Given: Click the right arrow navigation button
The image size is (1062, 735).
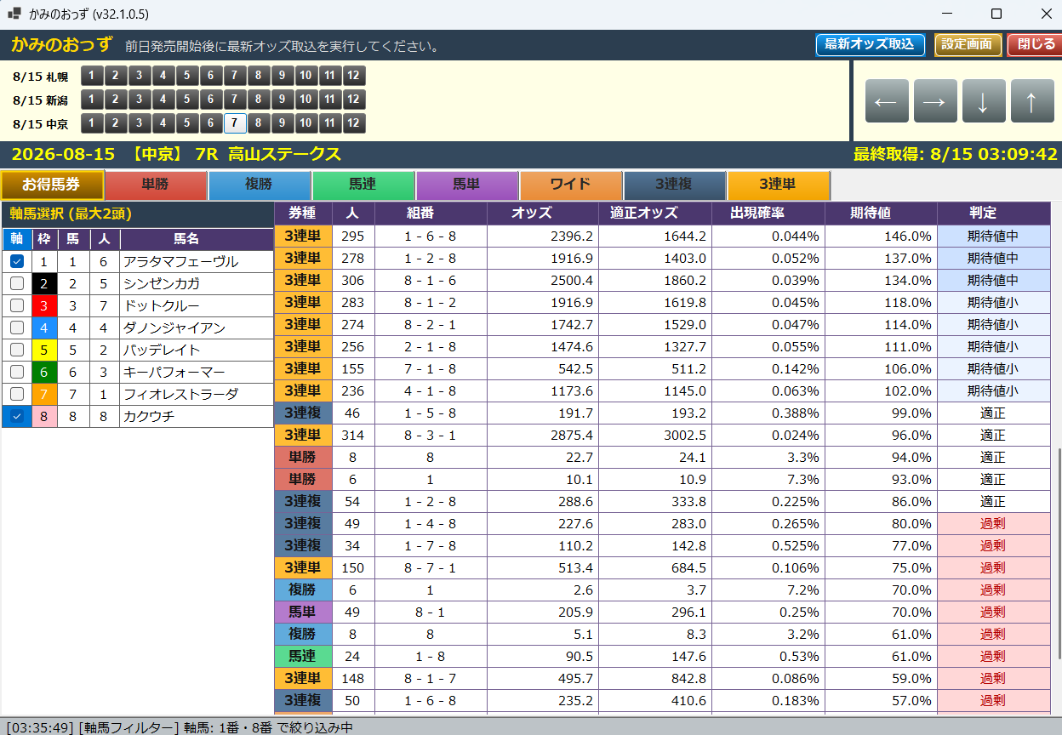Looking at the screenshot, I should pos(935,101).
